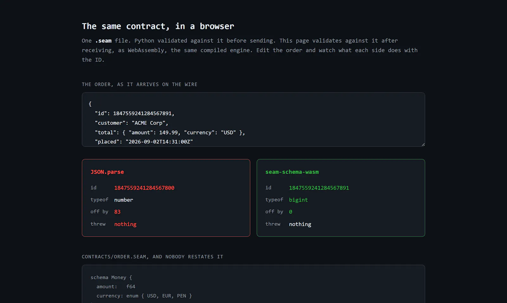Click the "id" line in the order JSON
507x303 pixels.
134,113
